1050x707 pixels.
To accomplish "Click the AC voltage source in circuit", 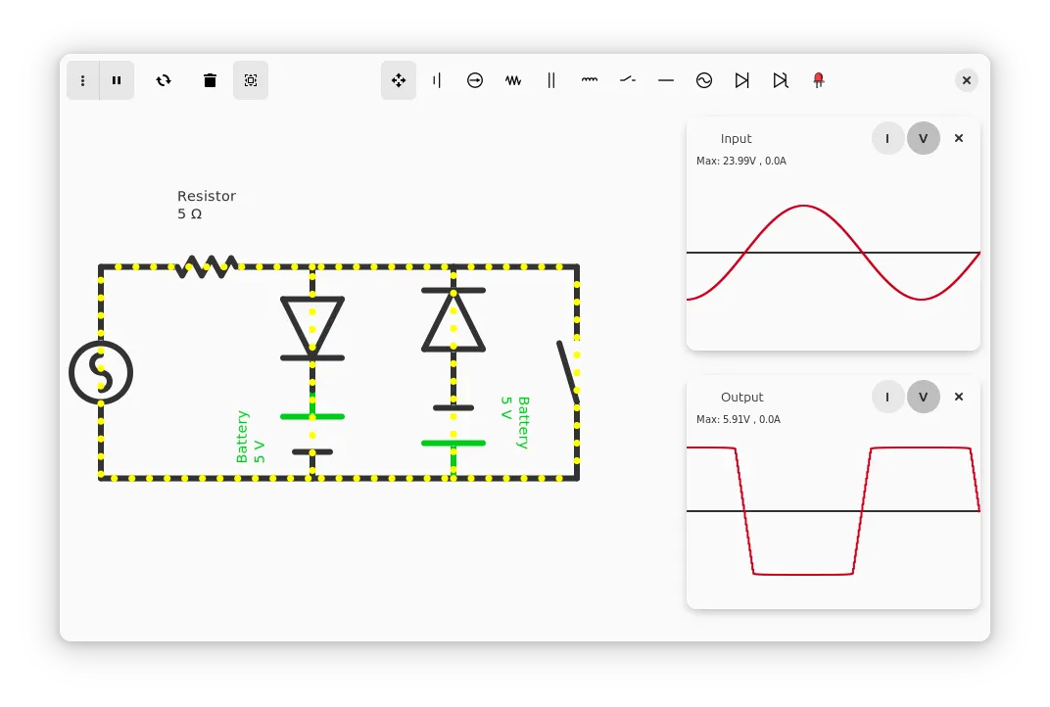I will click(101, 372).
